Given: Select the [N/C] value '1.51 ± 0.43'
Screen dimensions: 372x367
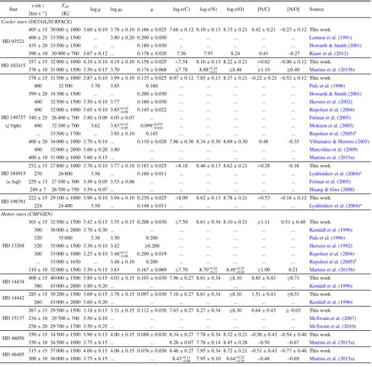Looking at the screenshot, I should click(263, 294).
